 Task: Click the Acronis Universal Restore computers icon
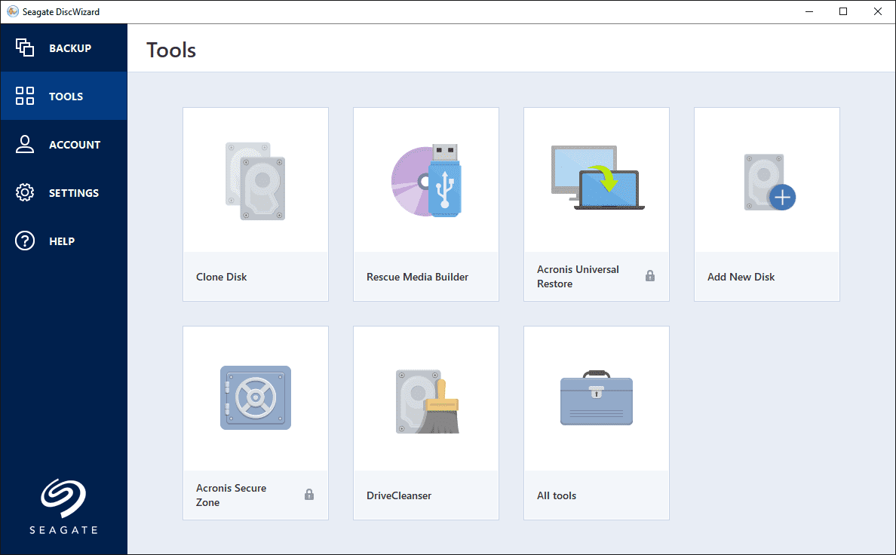tap(597, 178)
